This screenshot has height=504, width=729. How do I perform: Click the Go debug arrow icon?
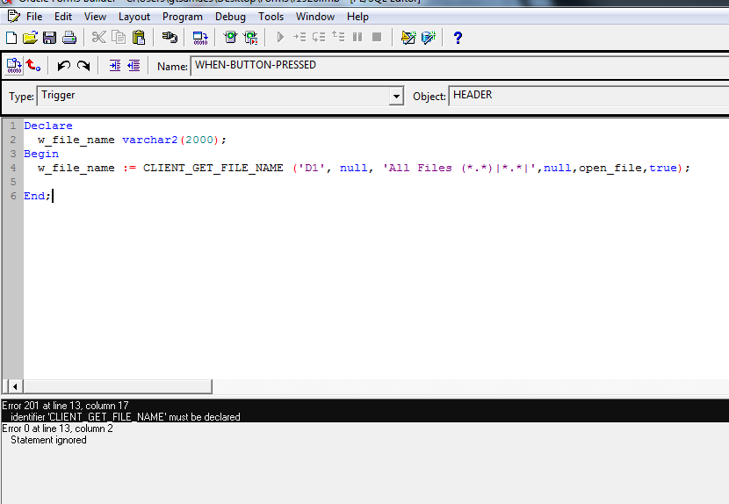(x=280, y=37)
